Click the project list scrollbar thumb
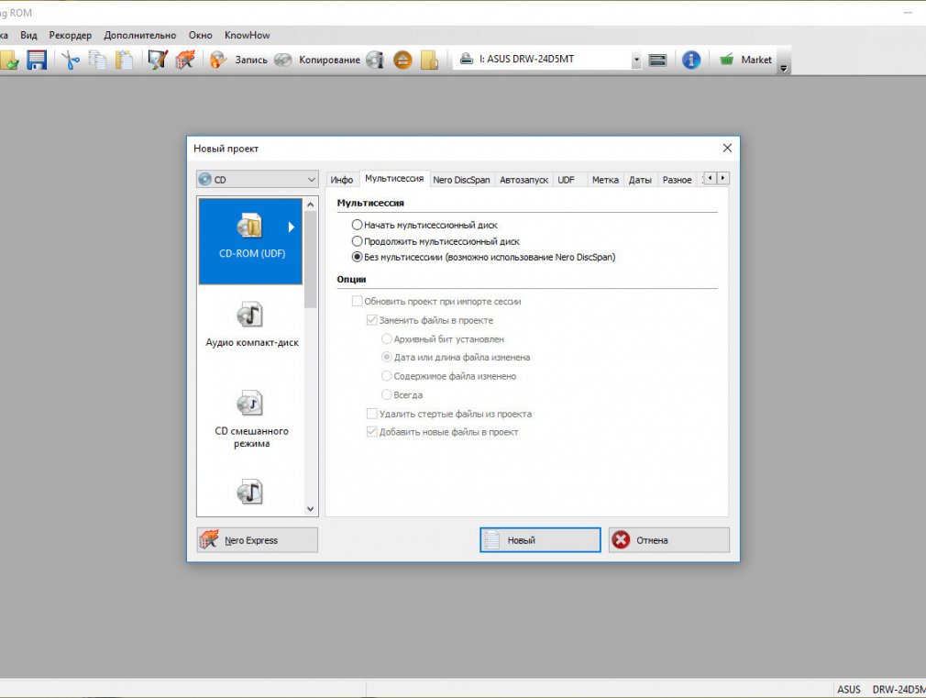The width and height of the screenshot is (926, 698). click(x=311, y=260)
